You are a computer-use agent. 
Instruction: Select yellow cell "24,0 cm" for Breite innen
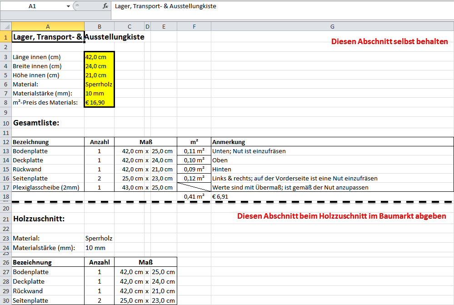tap(100, 66)
